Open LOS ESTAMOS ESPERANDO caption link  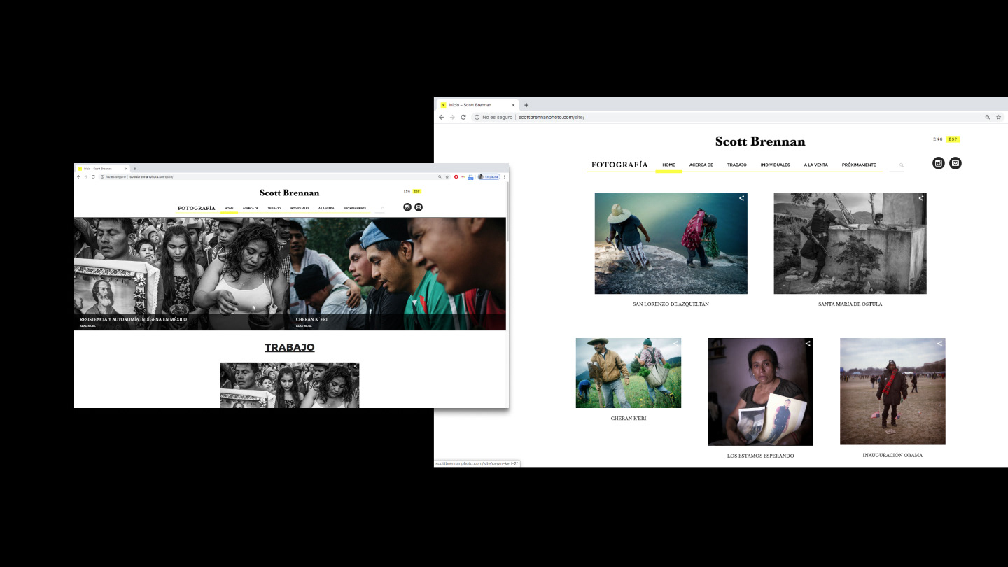760,456
